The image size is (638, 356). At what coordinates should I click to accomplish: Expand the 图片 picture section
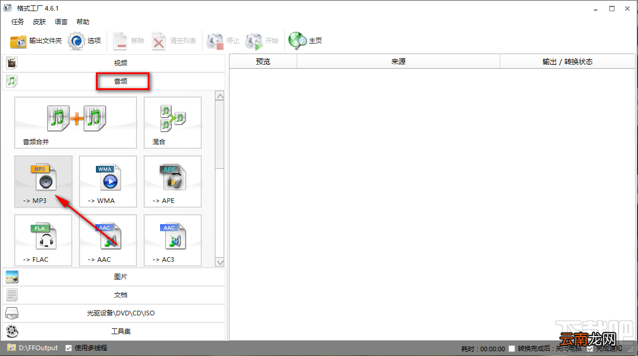click(x=114, y=277)
